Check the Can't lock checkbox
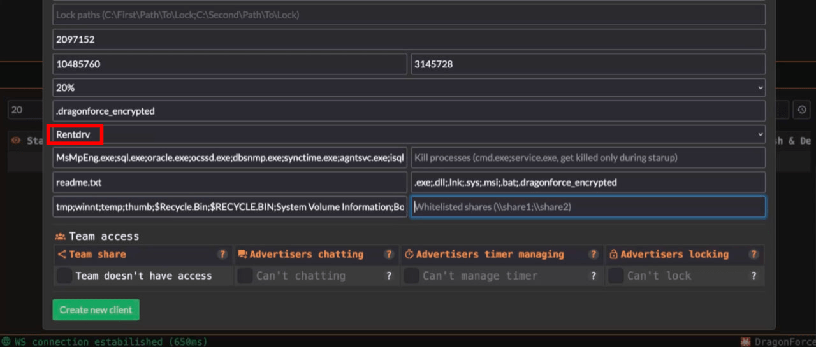Screen dimensions: 816x347 616,276
